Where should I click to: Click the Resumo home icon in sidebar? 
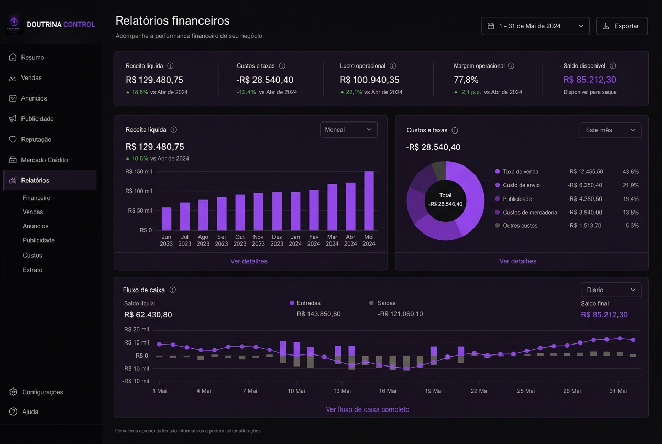13,57
